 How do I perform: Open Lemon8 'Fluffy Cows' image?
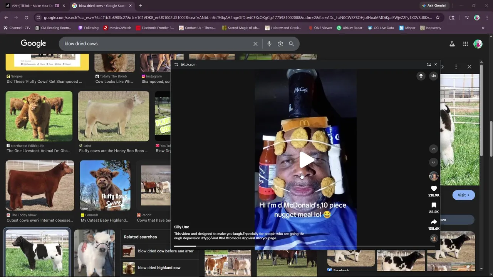click(x=105, y=185)
